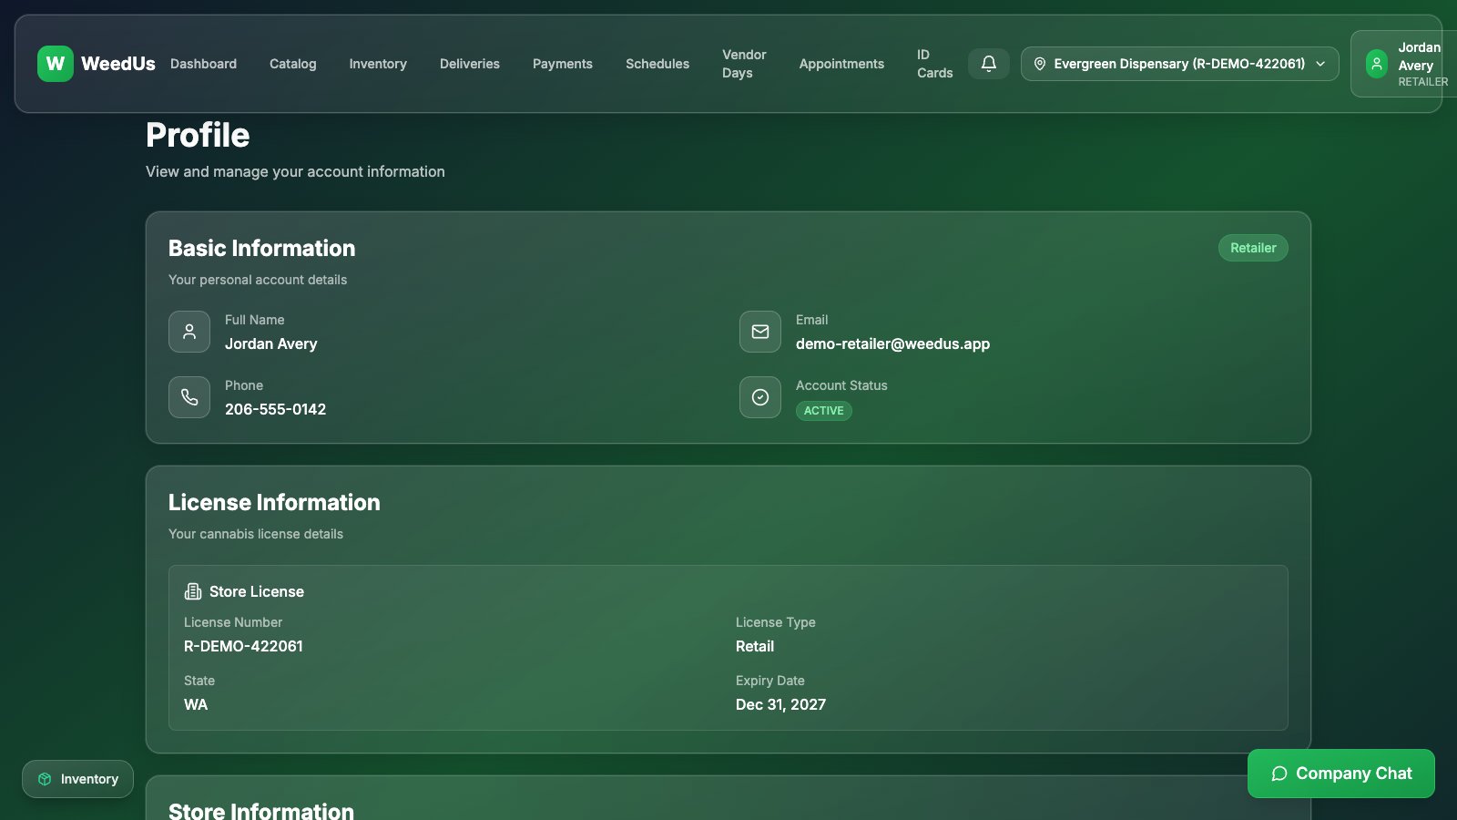Go to Appointments
The height and width of the screenshot is (820, 1457).
tap(841, 64)
